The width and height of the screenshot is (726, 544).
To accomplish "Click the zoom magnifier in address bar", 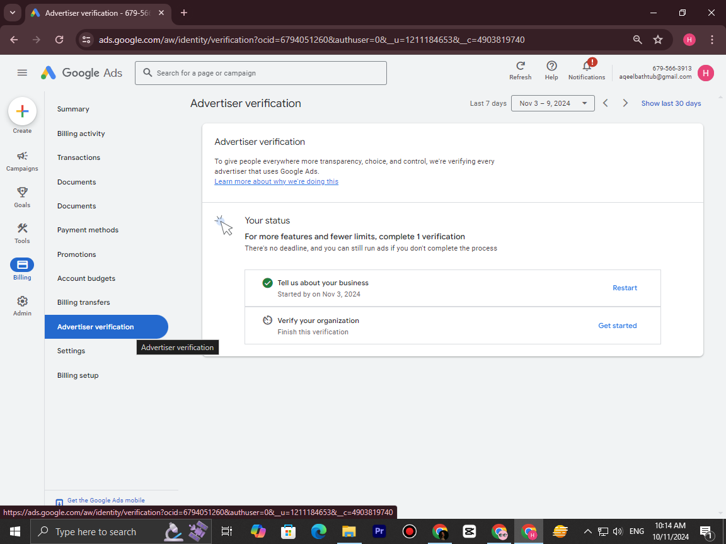I will (x=638, y=40).
